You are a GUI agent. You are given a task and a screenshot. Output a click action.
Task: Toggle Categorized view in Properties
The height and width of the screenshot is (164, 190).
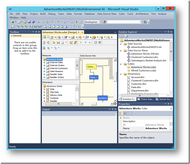[121, 113]
